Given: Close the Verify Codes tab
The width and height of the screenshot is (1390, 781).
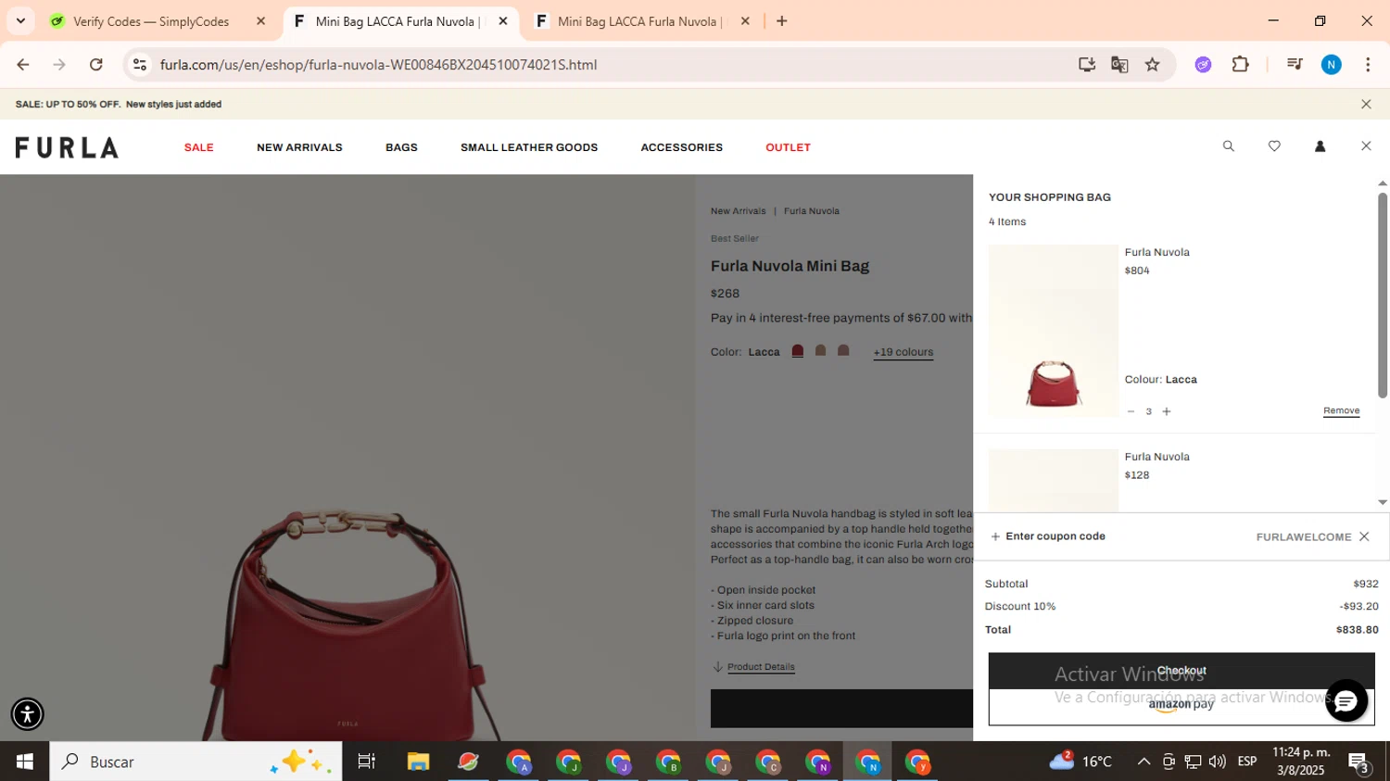Looking at the screenshot, I should pos(260,21).
